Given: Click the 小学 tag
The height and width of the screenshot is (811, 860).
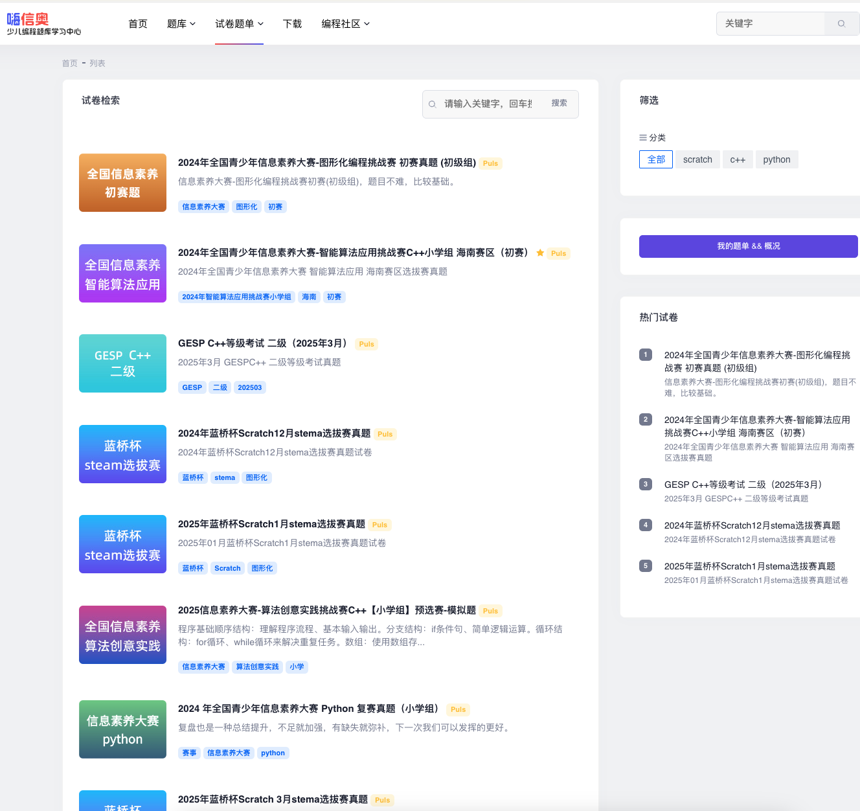Looking at the screenshot, I should click(x=297, y=667).
